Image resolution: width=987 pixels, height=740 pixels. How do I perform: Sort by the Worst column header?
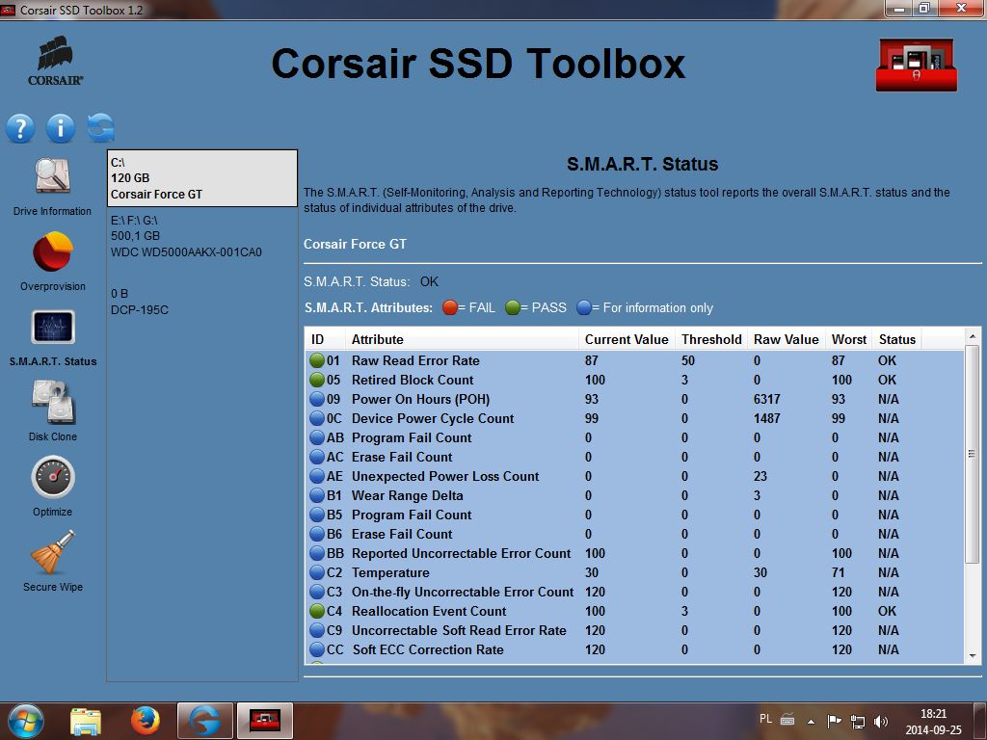(x=849, y=339)
